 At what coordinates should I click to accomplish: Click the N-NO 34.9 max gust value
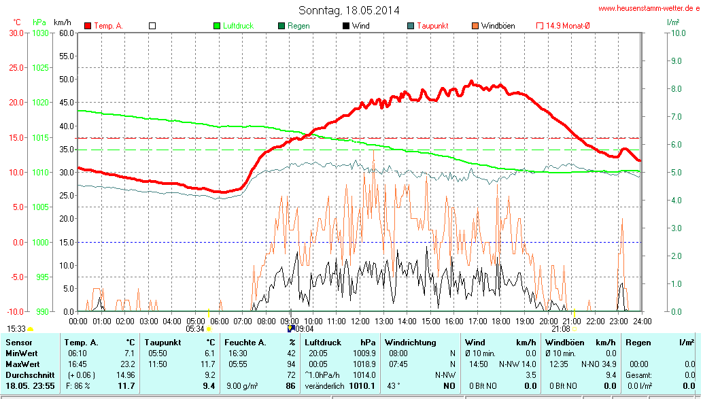coord(599,364)
